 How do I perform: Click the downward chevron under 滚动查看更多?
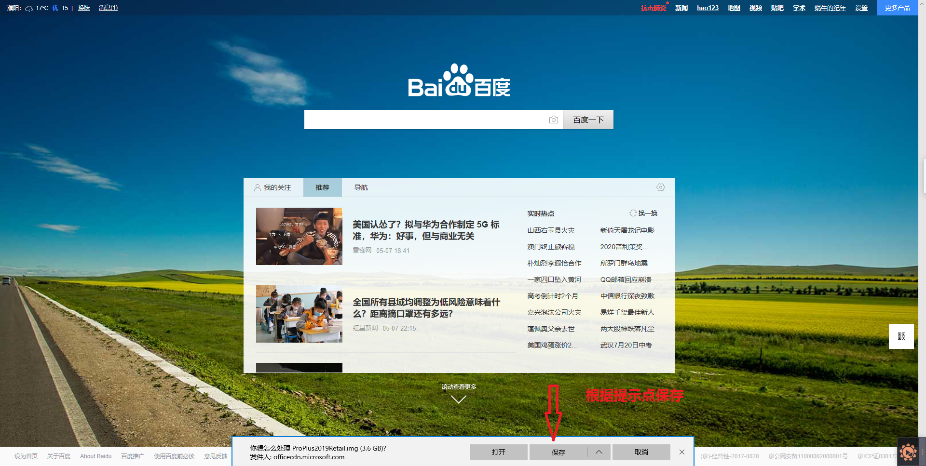click(459, 399)
